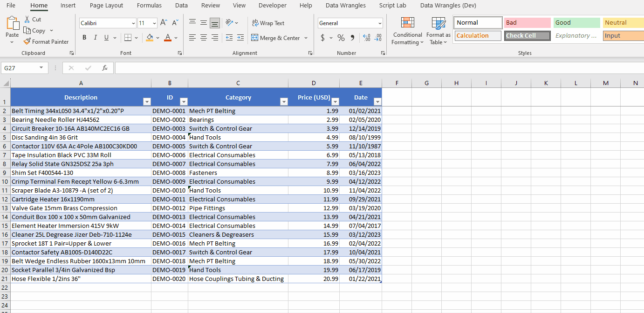
Task: Toggle Bold formatting
Action: click(x=84, y=38)
